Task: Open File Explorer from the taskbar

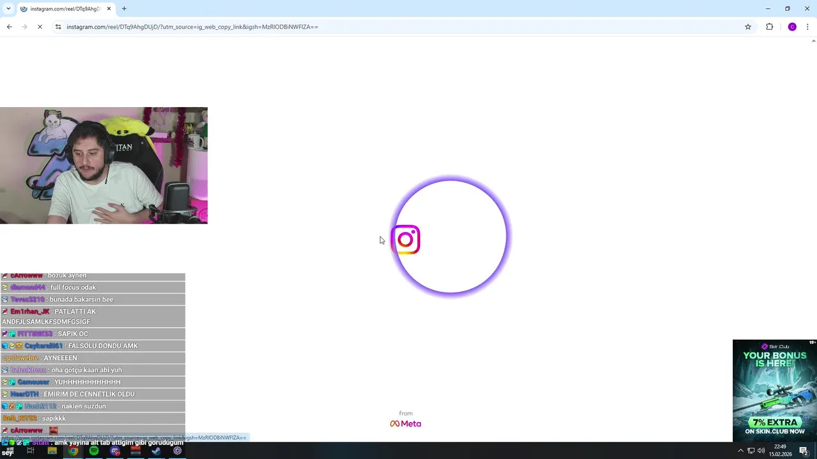Action: (52, 451)
